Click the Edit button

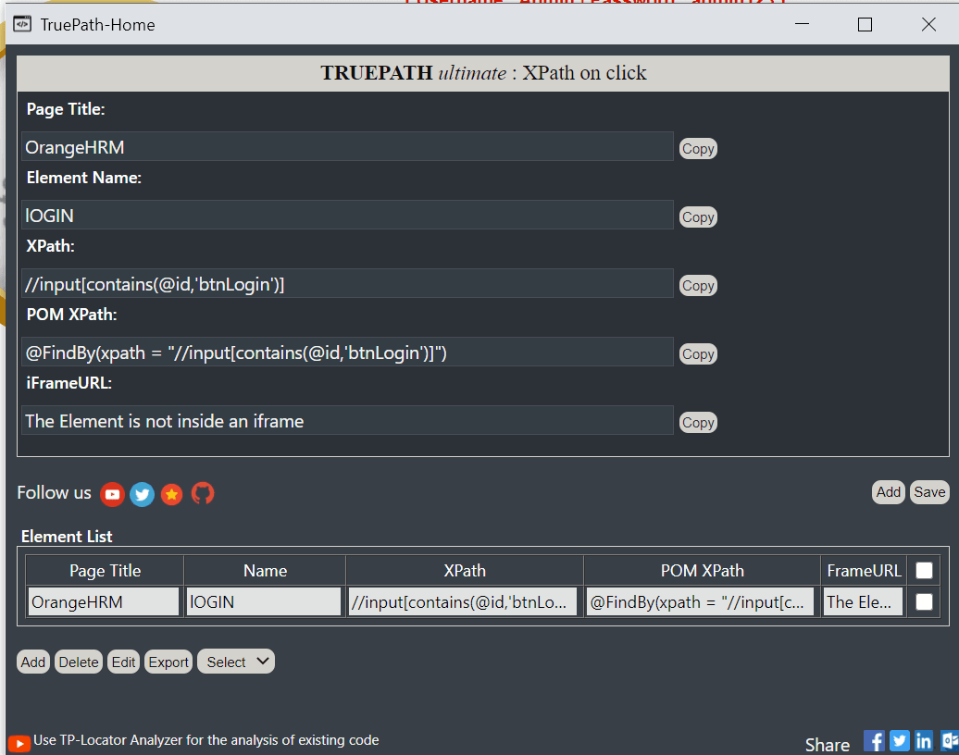coord(123,662)
